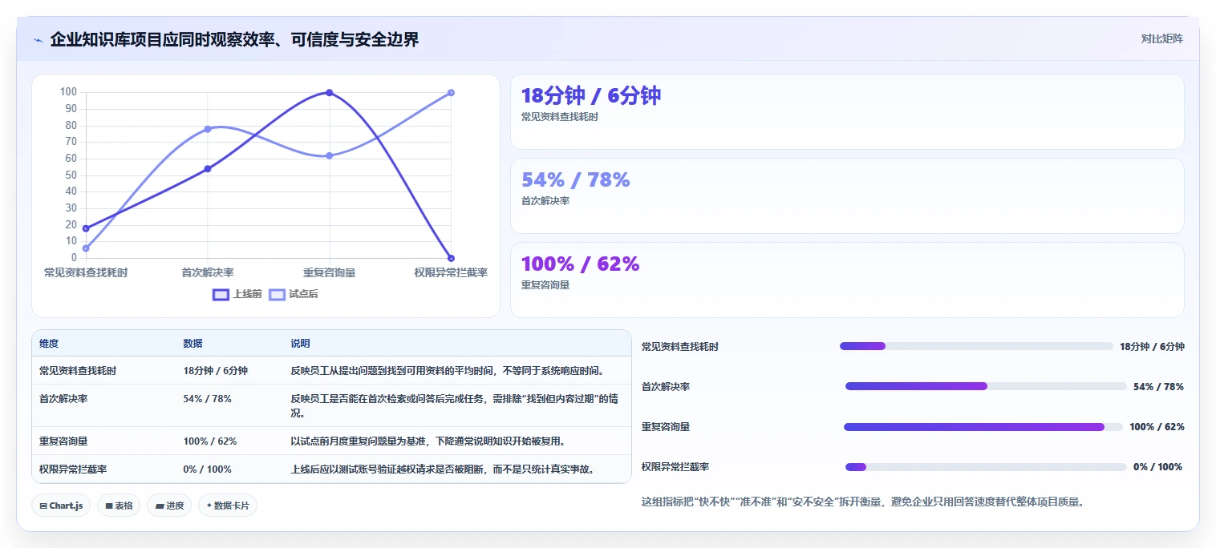Screen dimensions: 1216x548
Task: Click 常见资料查找耗时 label under first card
Action: click(560, 117)
